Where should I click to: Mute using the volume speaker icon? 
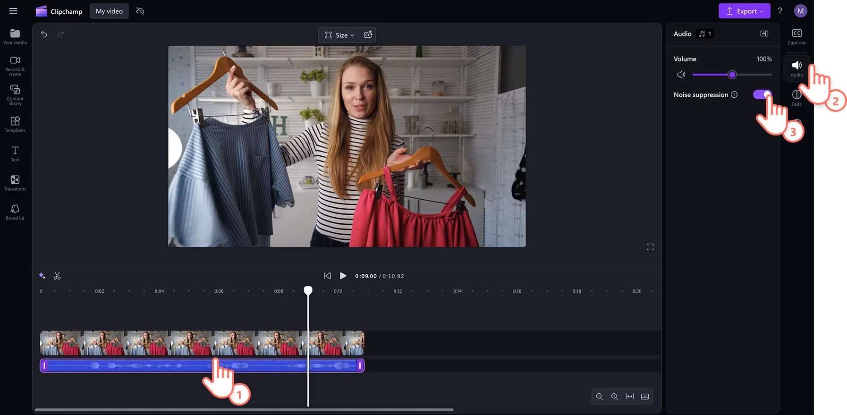click(681, 75)
